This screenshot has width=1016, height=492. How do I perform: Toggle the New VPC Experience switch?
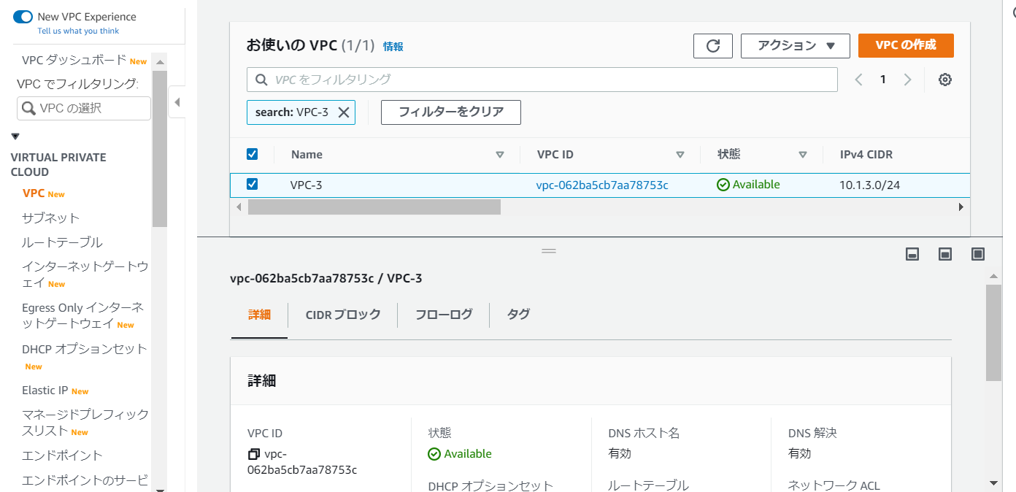pos(23,17)
